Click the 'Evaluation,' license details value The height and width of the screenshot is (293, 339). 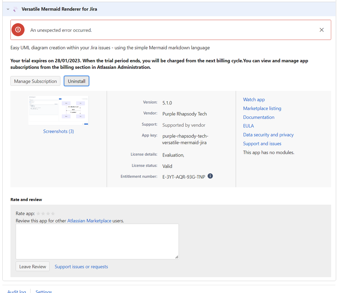point(173,155)
